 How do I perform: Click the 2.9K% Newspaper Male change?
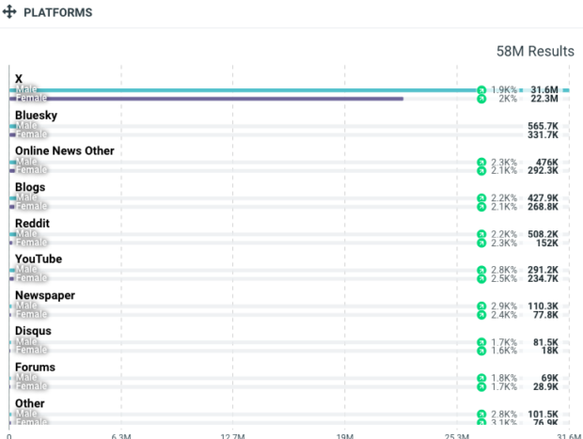click(x=504, y=306)
